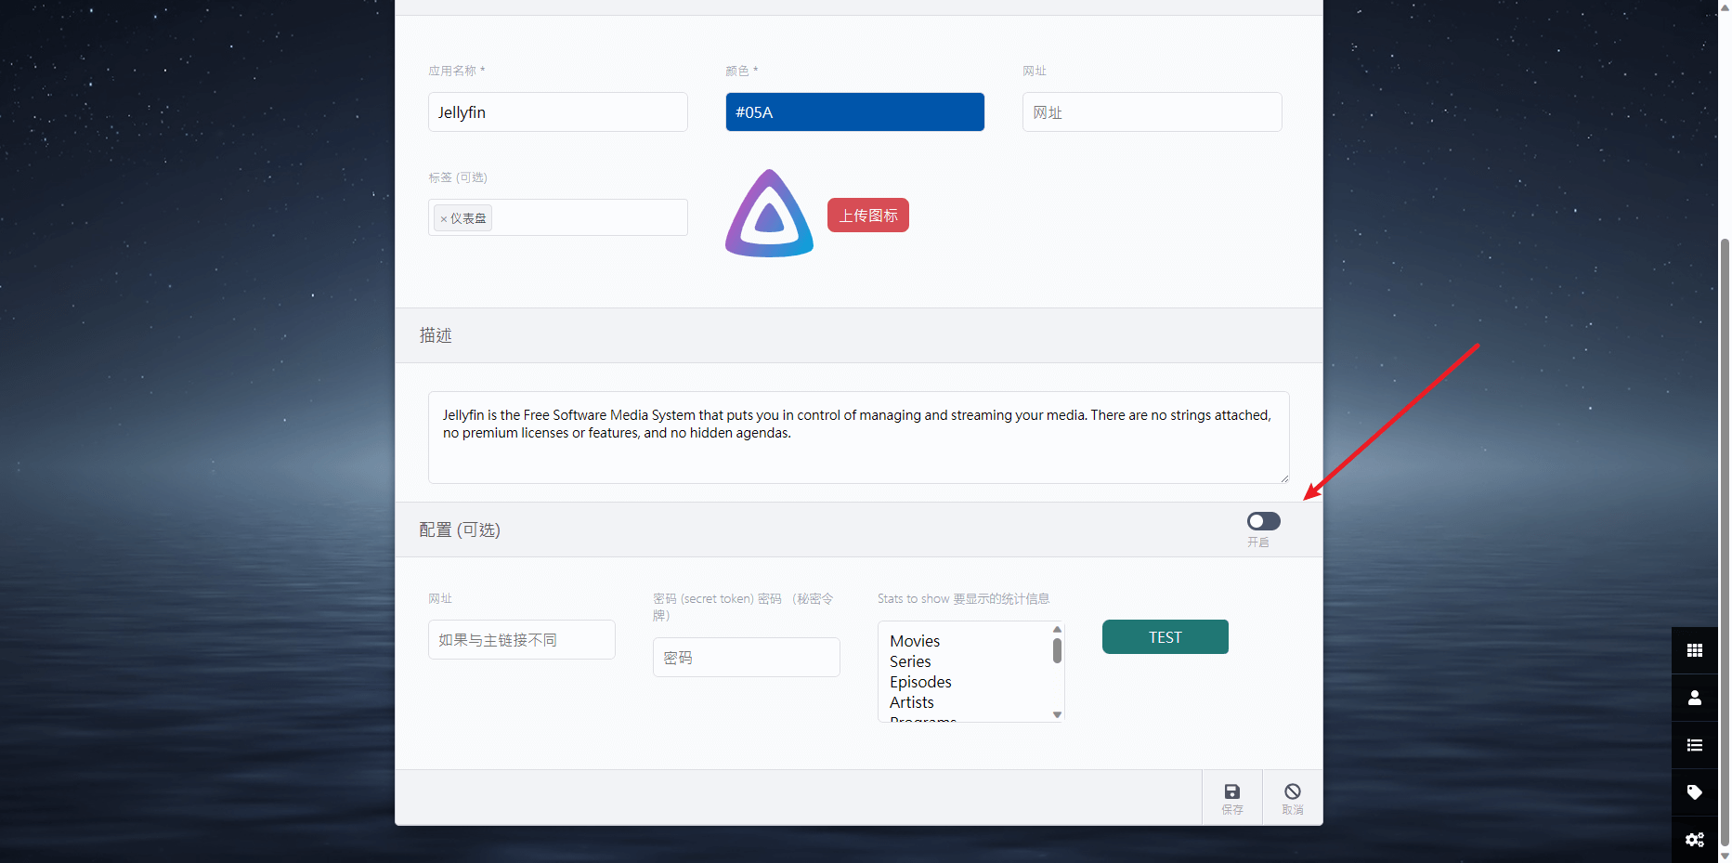This screenshot has height=863, width=1732.
Task: Click the 应用名称 field containing Jellyfin
Action: 557,111
